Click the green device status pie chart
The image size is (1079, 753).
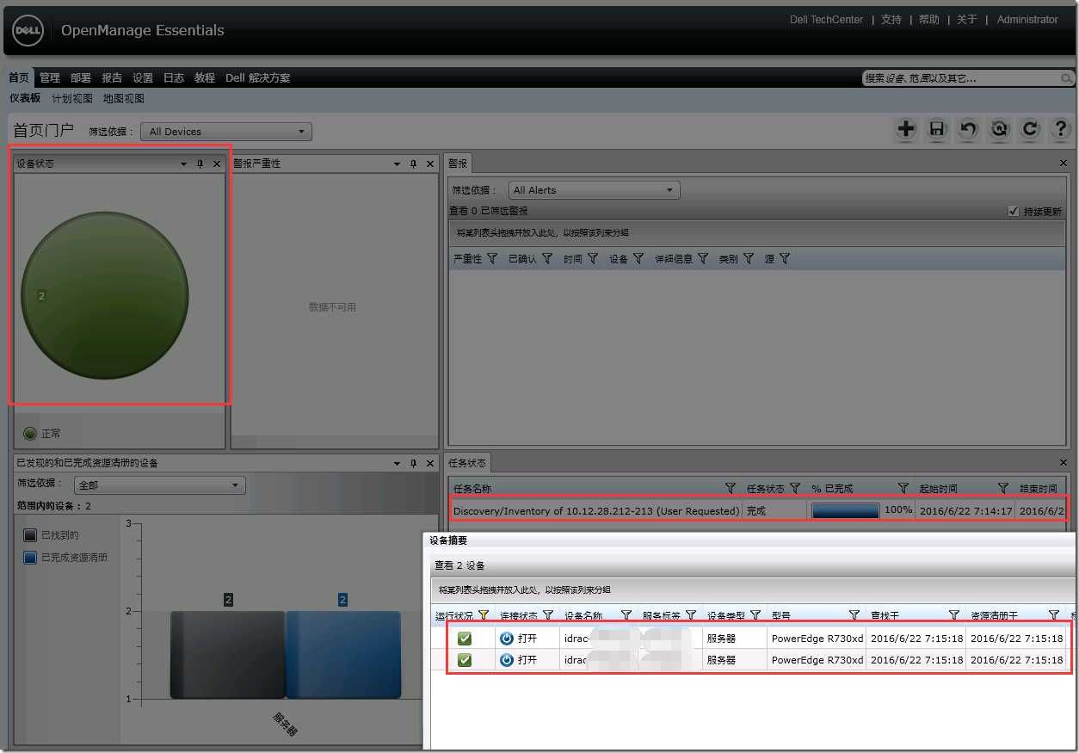(105, 296)
